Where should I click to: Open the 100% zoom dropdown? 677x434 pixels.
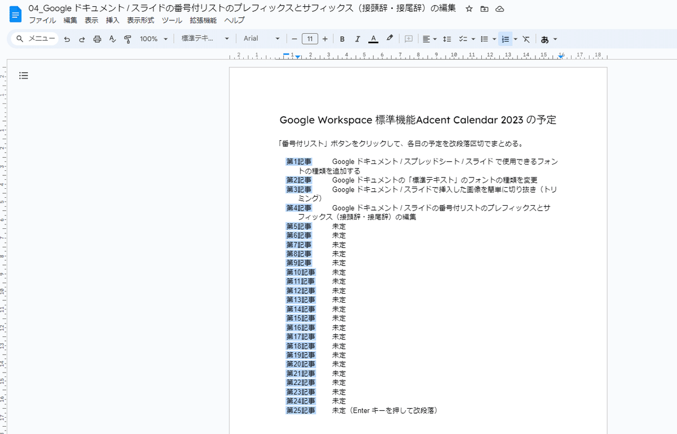point(154,39)
